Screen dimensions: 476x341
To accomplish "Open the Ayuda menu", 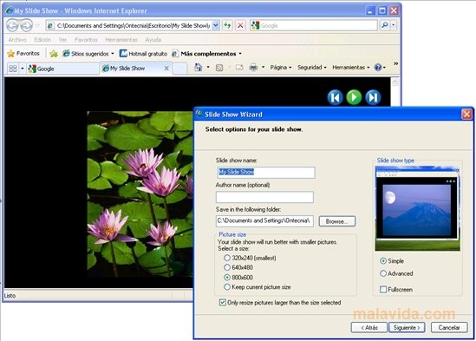I will coord(153,40).
